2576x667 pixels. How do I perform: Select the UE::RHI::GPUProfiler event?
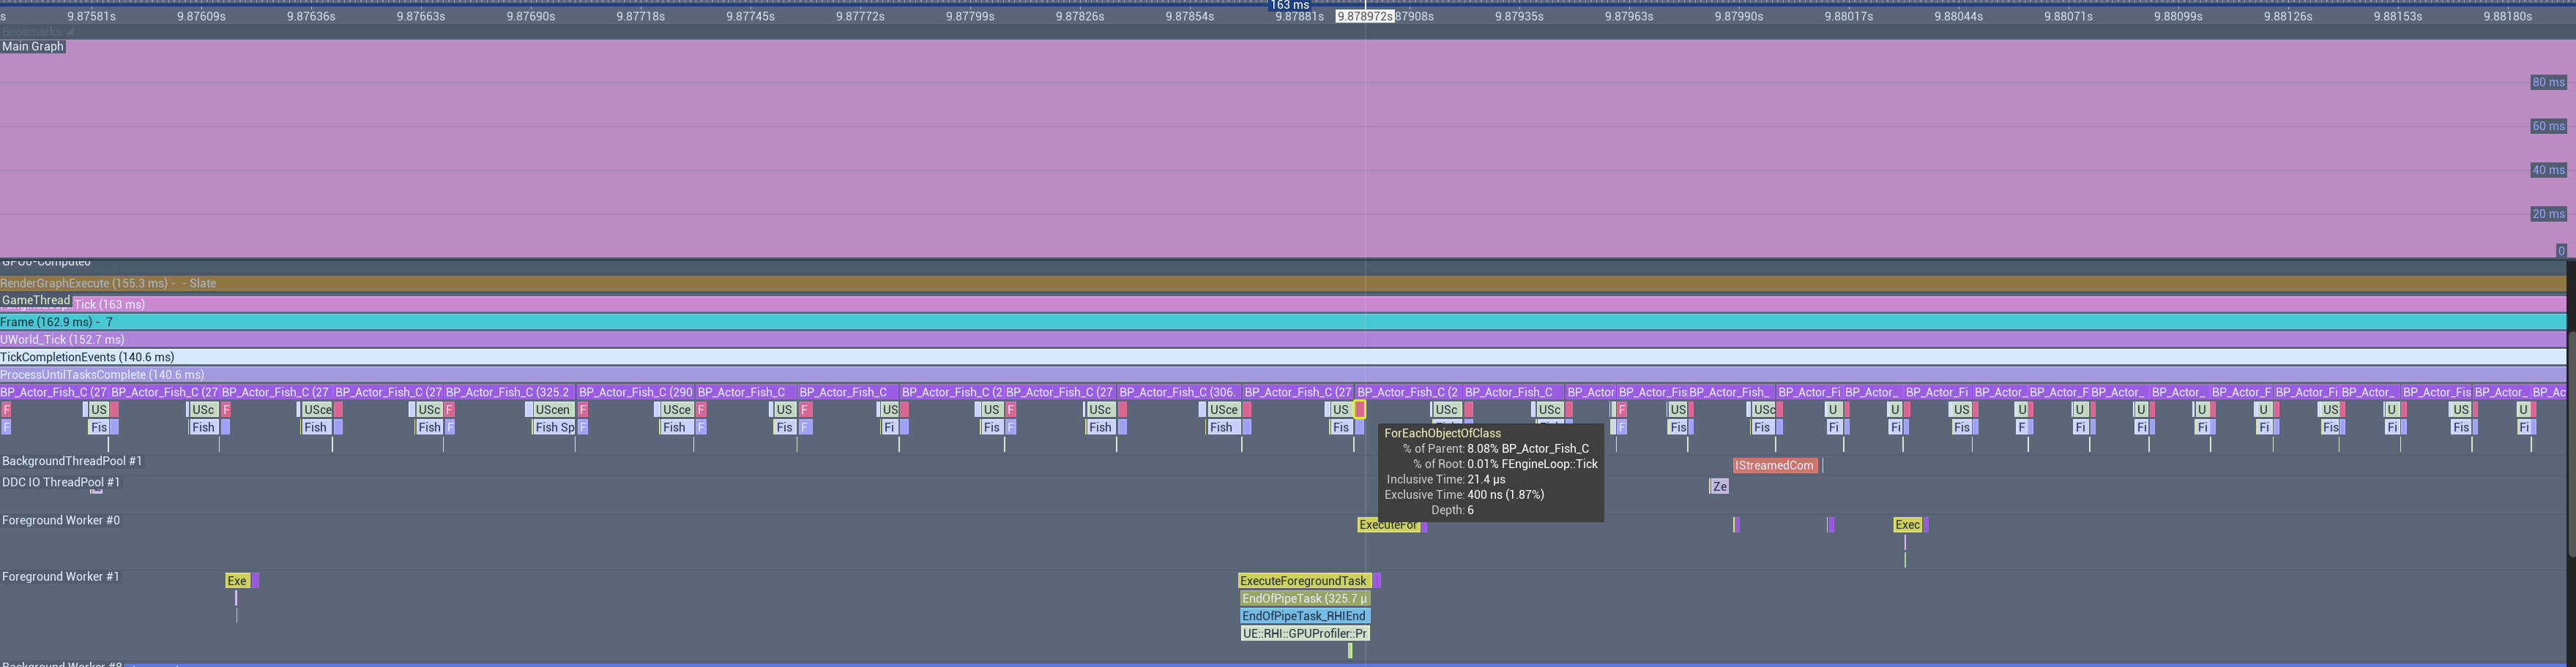(1304, 634)
